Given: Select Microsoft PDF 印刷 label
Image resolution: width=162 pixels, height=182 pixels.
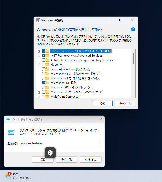Looking at the screenshot, I should pos(64,83).
